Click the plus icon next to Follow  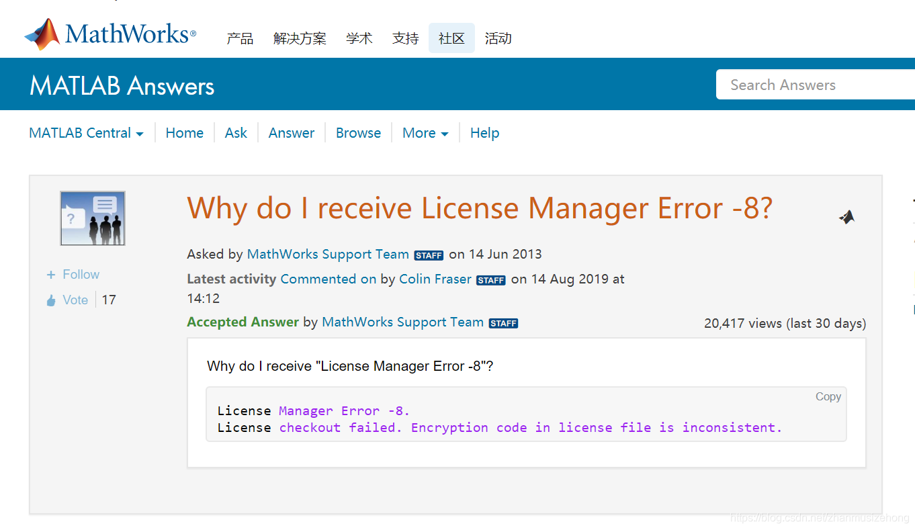(x=50, y=275)
